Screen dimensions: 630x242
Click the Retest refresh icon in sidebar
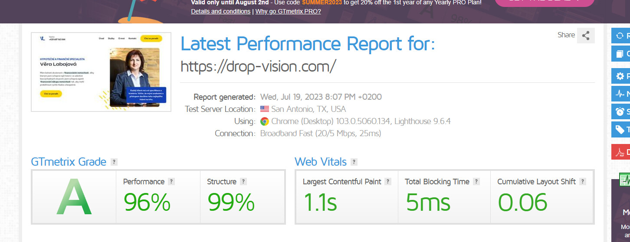click(620, 36)
